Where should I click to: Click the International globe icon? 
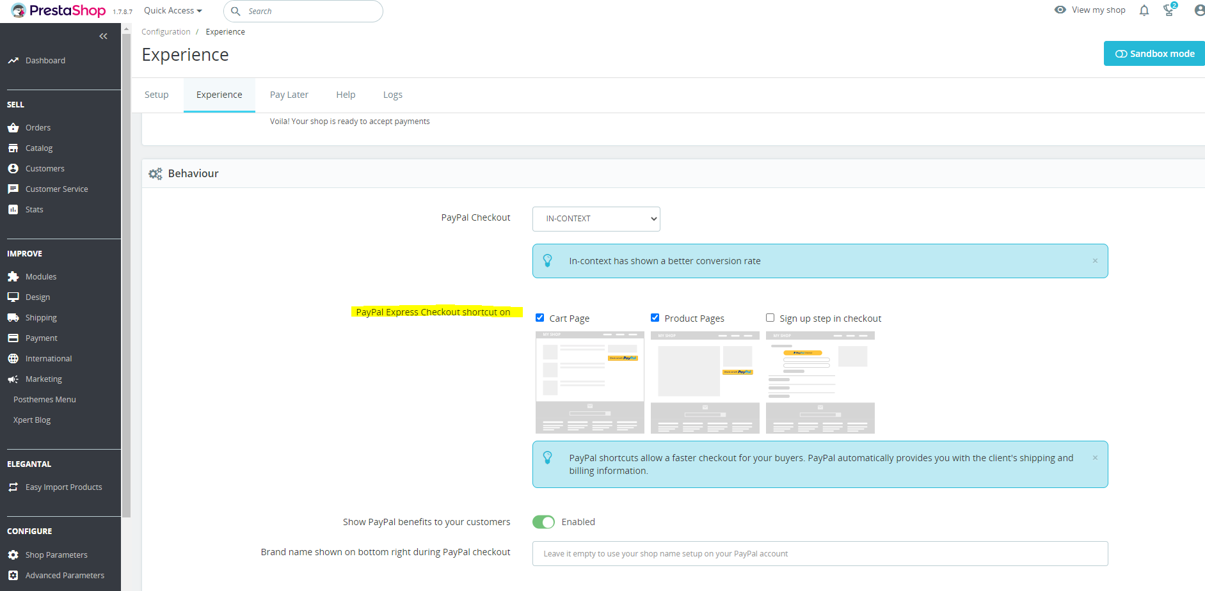tap(13, 359)
